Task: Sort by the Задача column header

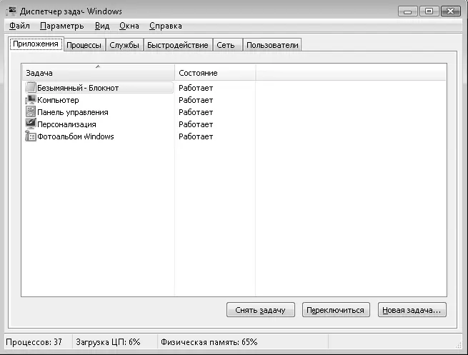Action: click(98, 72)
